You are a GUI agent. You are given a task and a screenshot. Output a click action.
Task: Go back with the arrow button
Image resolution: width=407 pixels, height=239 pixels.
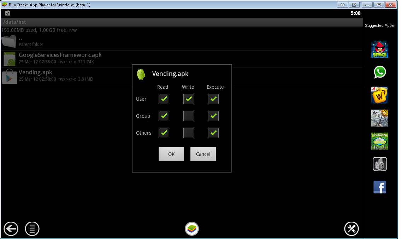coord(11,229)
